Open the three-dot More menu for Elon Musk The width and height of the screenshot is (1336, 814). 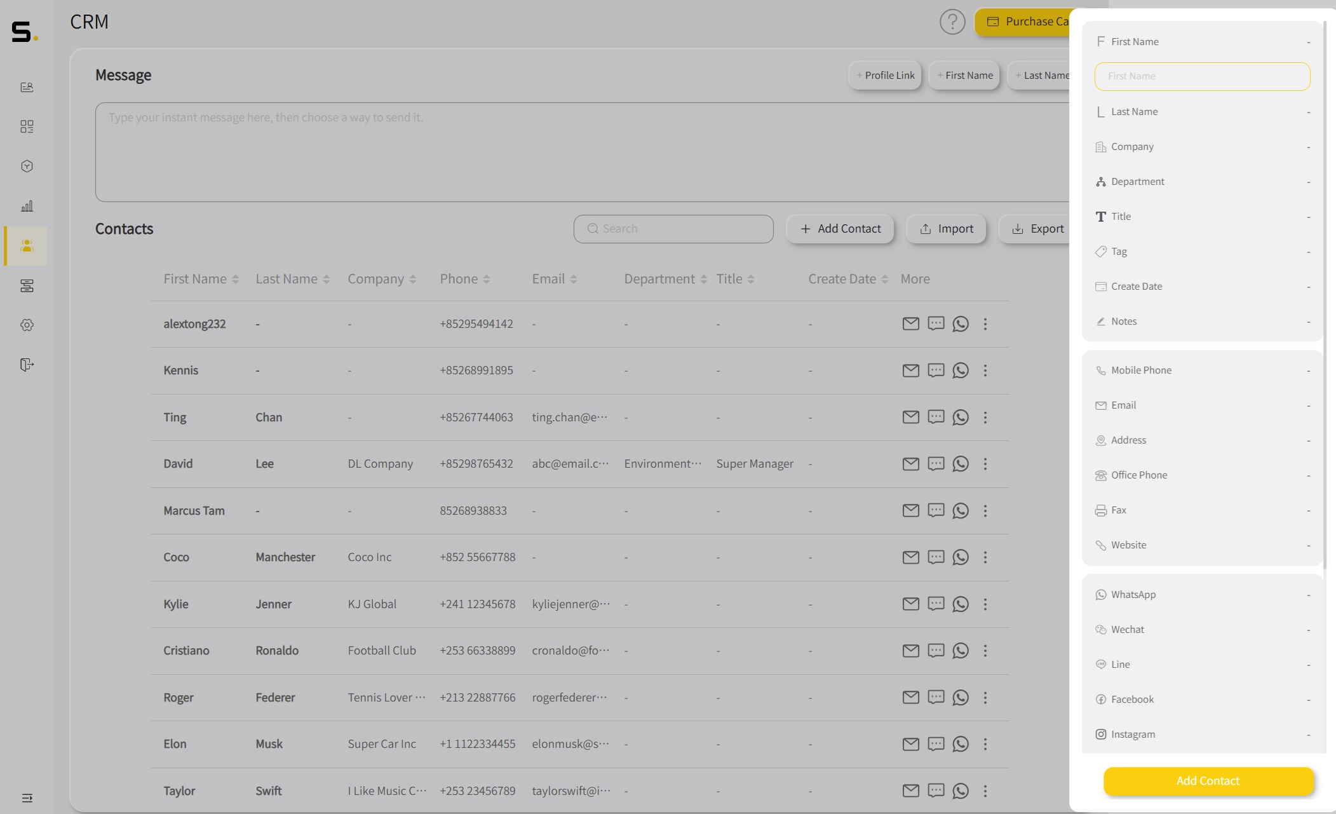pos(985,744)
